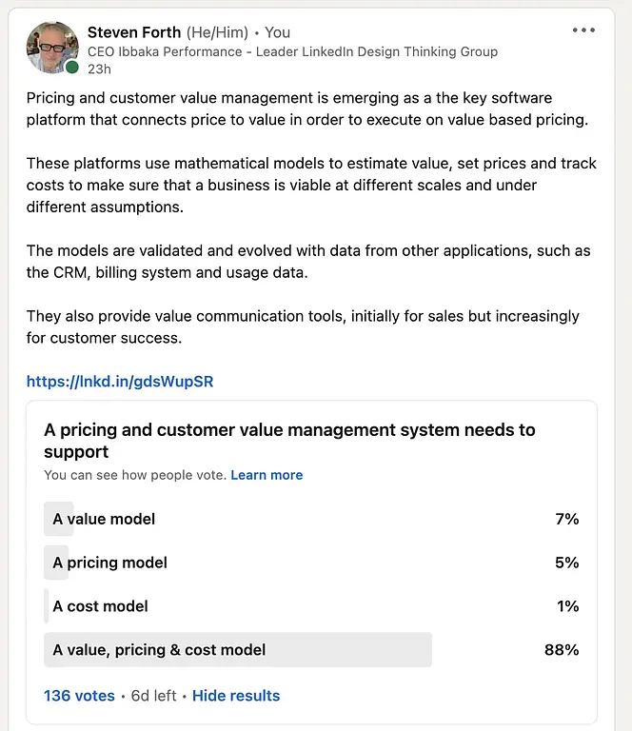Click the 23h post timestamp

coord(99,69)
